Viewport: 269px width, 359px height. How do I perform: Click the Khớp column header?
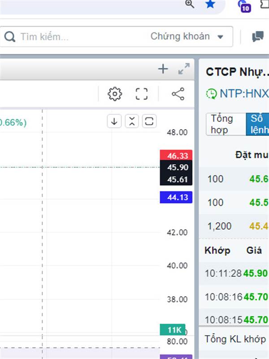coord(217,250)
